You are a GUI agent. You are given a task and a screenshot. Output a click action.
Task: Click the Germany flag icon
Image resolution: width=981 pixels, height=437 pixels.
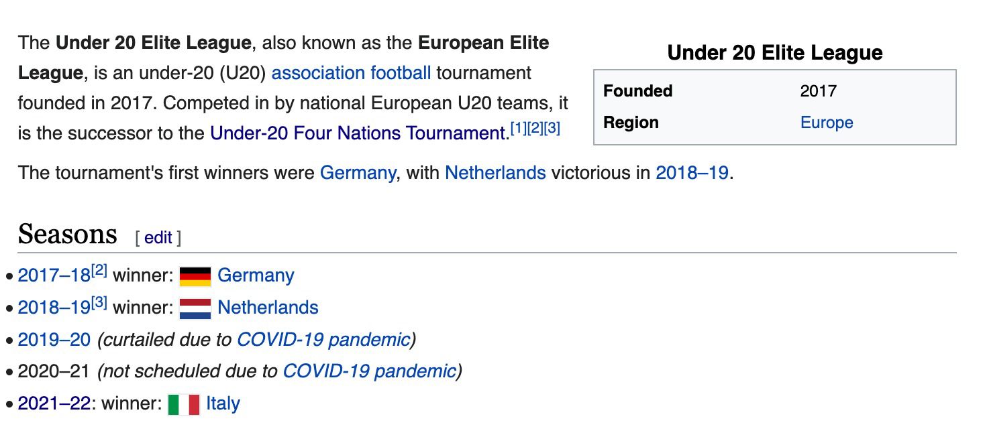click(x=195, y=276)
